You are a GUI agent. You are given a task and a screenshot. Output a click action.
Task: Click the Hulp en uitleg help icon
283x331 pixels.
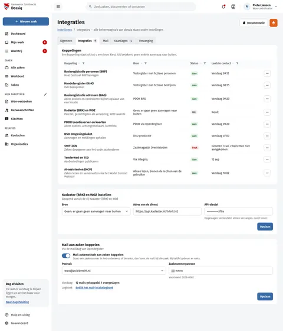pos(6,314)
